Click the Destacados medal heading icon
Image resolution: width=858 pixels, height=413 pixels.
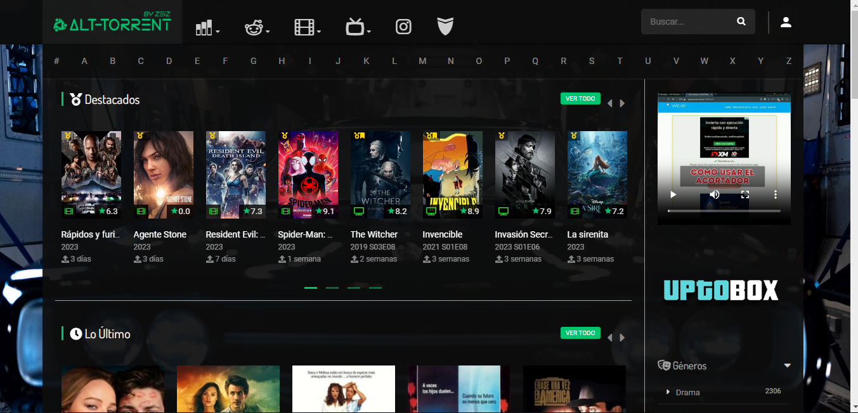point(76,99)
